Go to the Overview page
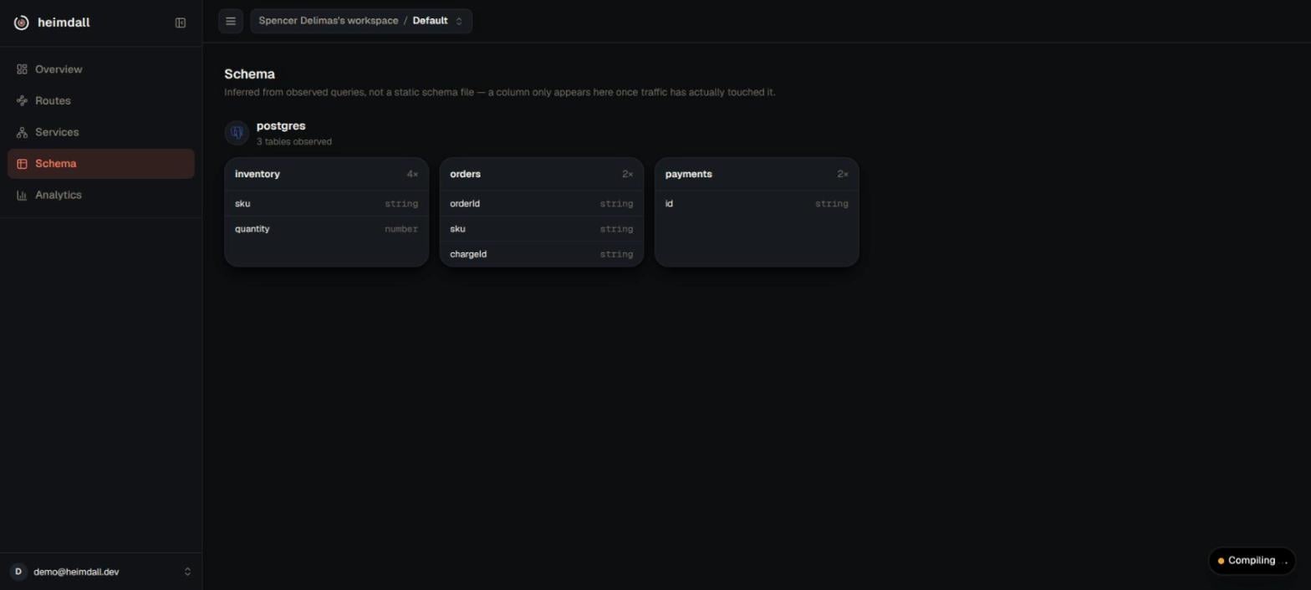This screenshot has width=1311, height=590. click(x=101, y=69)
